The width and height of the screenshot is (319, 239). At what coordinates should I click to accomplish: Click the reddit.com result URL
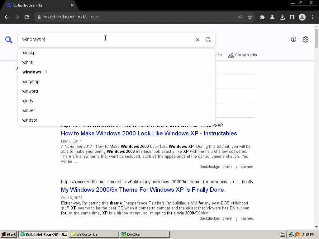click(157, 182)
